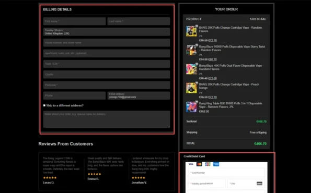Click the order notes text area

[x=107, y=119]
